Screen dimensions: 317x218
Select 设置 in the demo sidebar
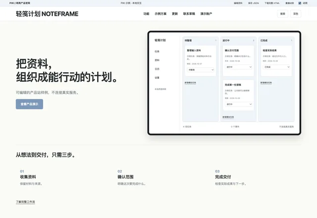pos(157,78)
